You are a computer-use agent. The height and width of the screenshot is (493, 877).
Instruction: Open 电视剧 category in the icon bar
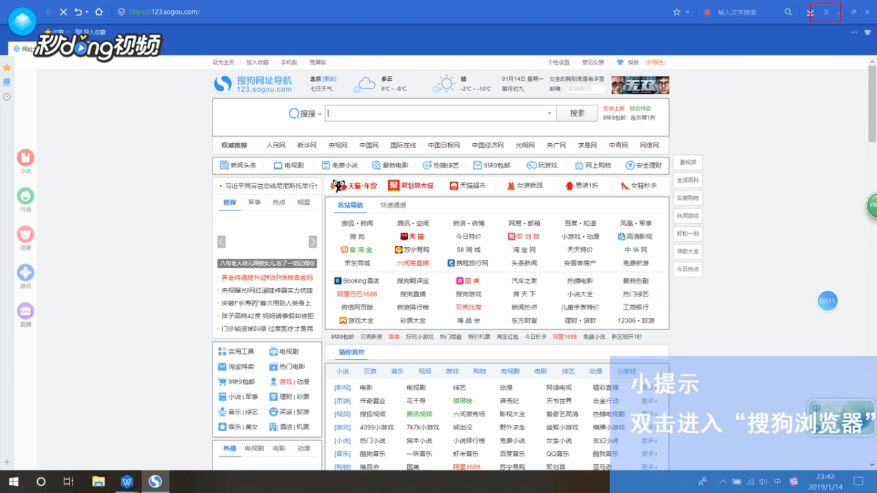coord(289,166)
